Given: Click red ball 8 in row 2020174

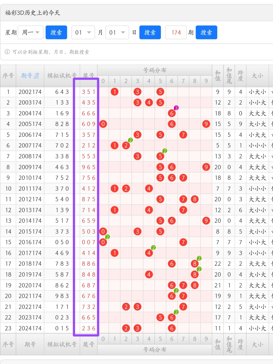Looking at the screenshot, I should [195, 285].
